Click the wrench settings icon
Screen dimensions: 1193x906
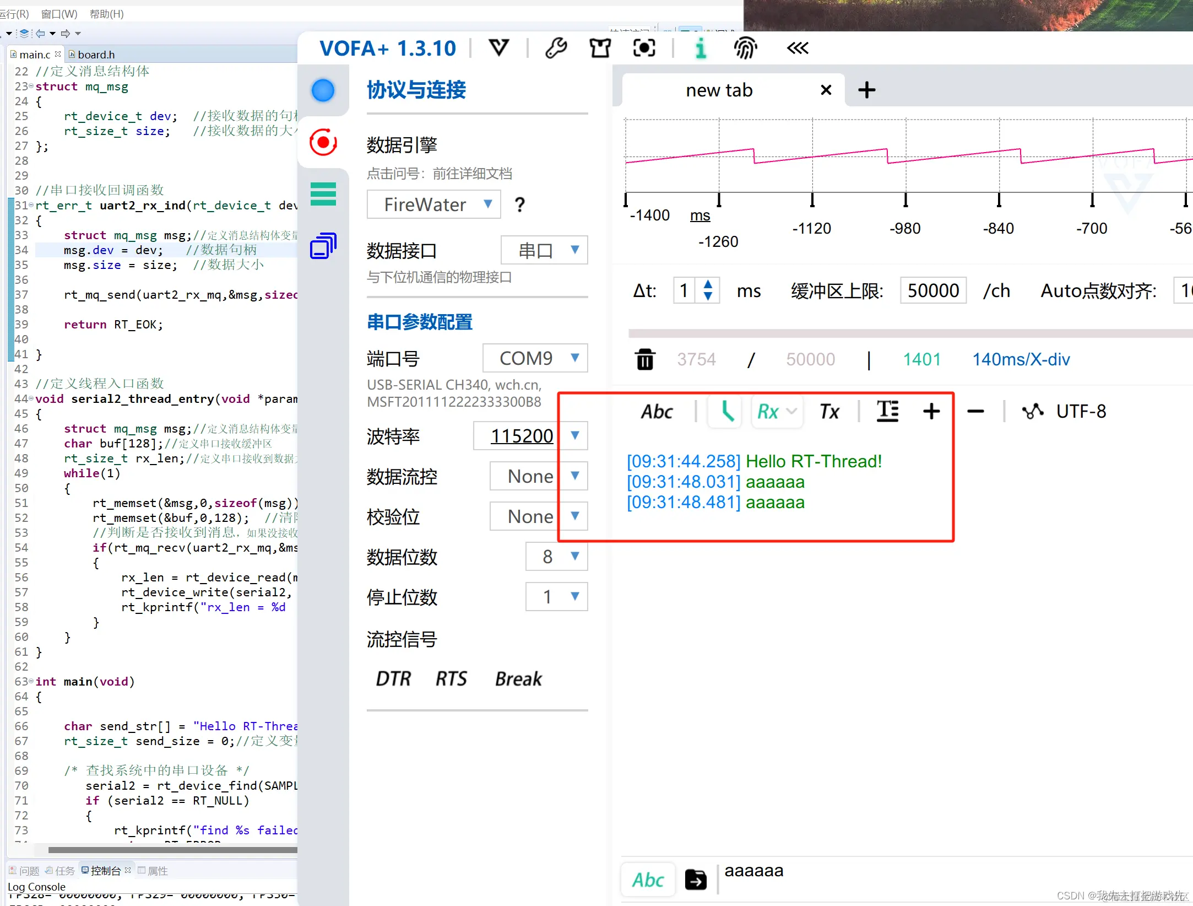click(556, 48)
